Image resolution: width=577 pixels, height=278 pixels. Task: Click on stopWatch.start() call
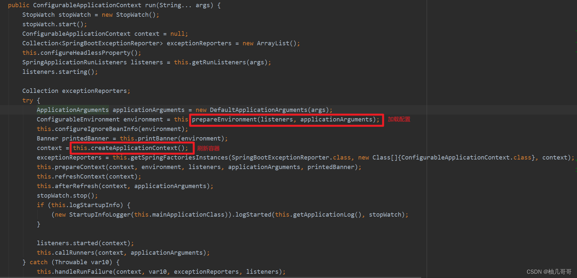click(54, 24)
